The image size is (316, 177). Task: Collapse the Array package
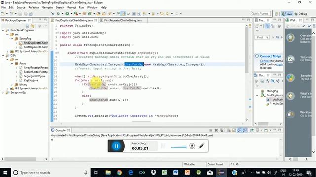point(12,63)
